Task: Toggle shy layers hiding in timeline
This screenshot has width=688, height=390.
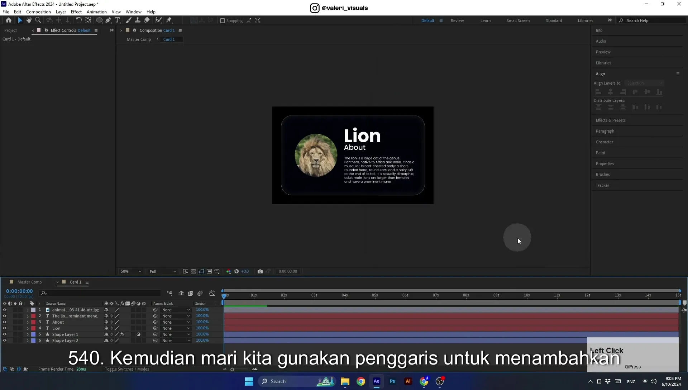Action: click(x=181, y=293)
